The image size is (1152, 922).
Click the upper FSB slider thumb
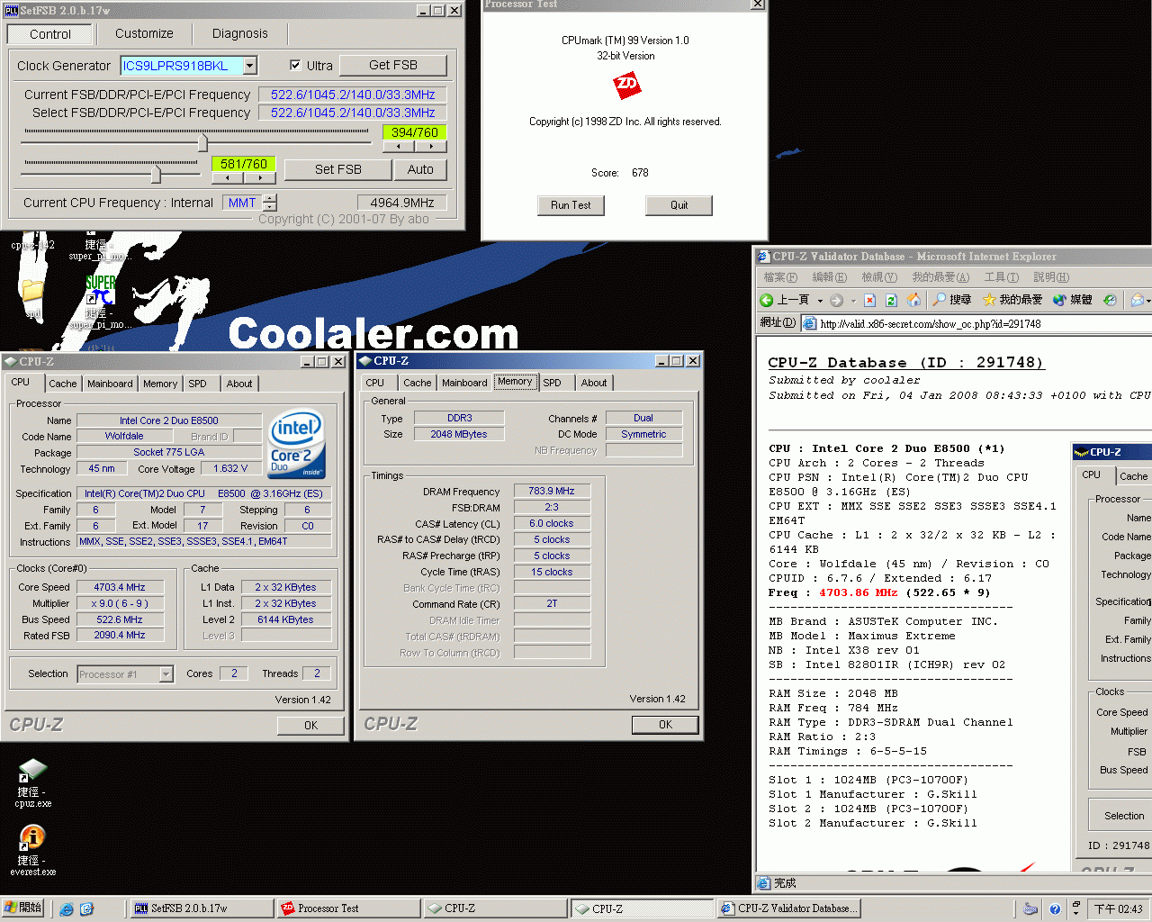click(202, 141)
